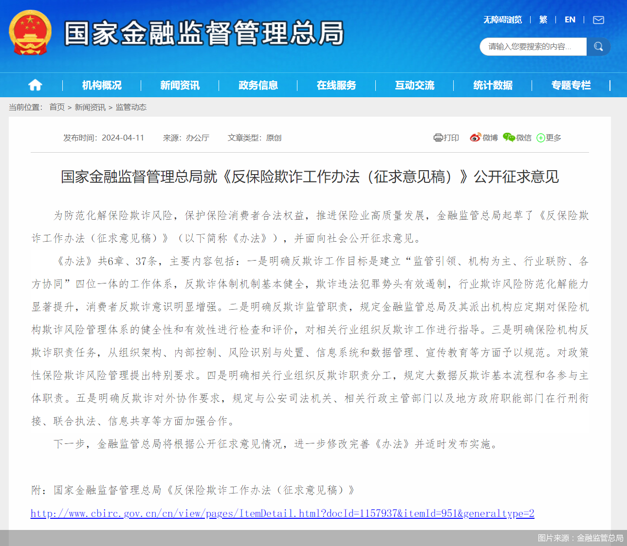Click the 无障碍浏览 accessibility link
This screenshot has height=546, width=627.
click(502, 19)
